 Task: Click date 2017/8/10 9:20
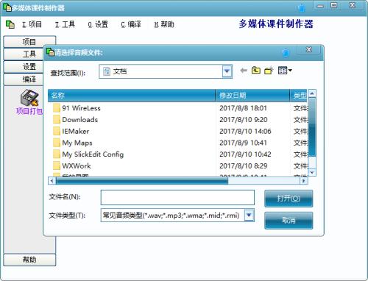click(244, 119)
